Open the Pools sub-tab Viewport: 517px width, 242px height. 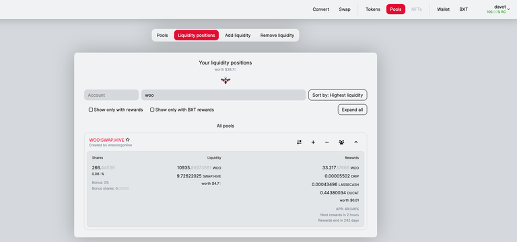pos(162,35)
